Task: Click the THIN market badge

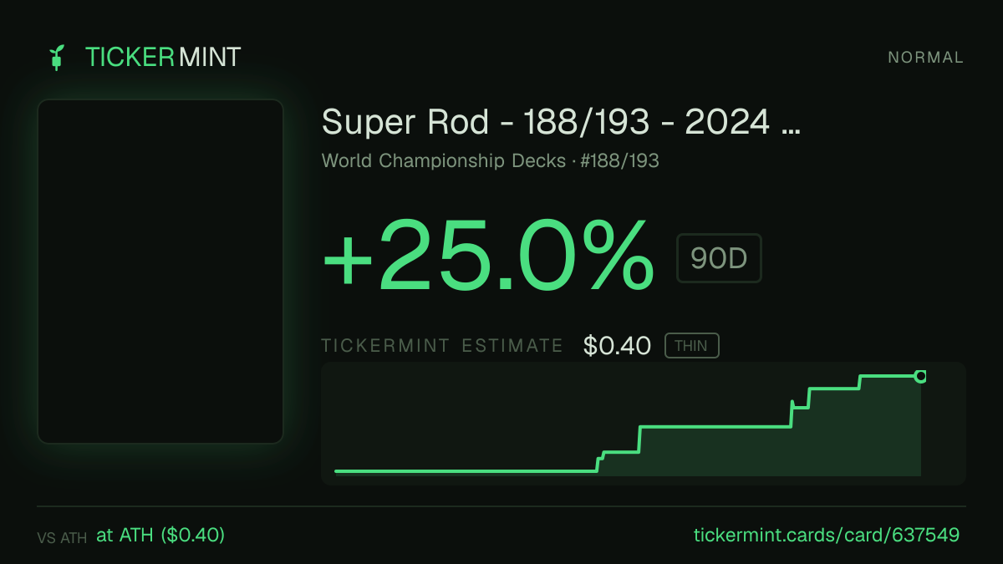Action: 691,346
